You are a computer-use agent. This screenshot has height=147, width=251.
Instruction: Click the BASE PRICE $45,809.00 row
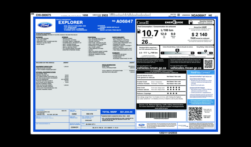pyautogui.click(x=118, y=66)
